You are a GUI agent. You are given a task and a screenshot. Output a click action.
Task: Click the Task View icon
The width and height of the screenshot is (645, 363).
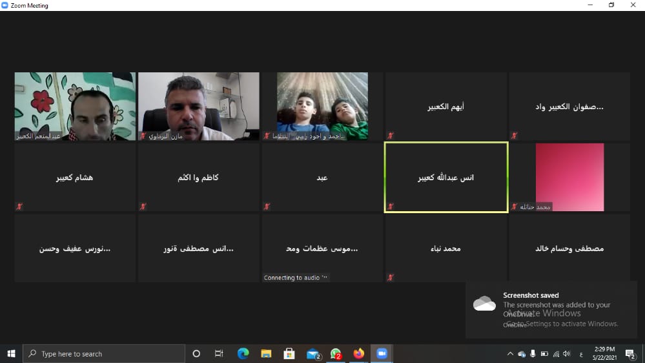pyautogui.click(x=219, y=353)
